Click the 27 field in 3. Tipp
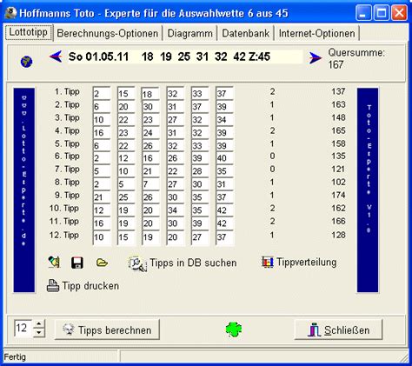This screenshot has height=366, width=412. [x=176, y=119]
